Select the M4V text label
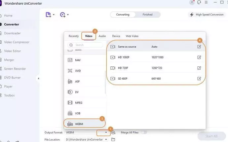The height and width of the screenshot is (142, 228). click(x=78, y=60)
